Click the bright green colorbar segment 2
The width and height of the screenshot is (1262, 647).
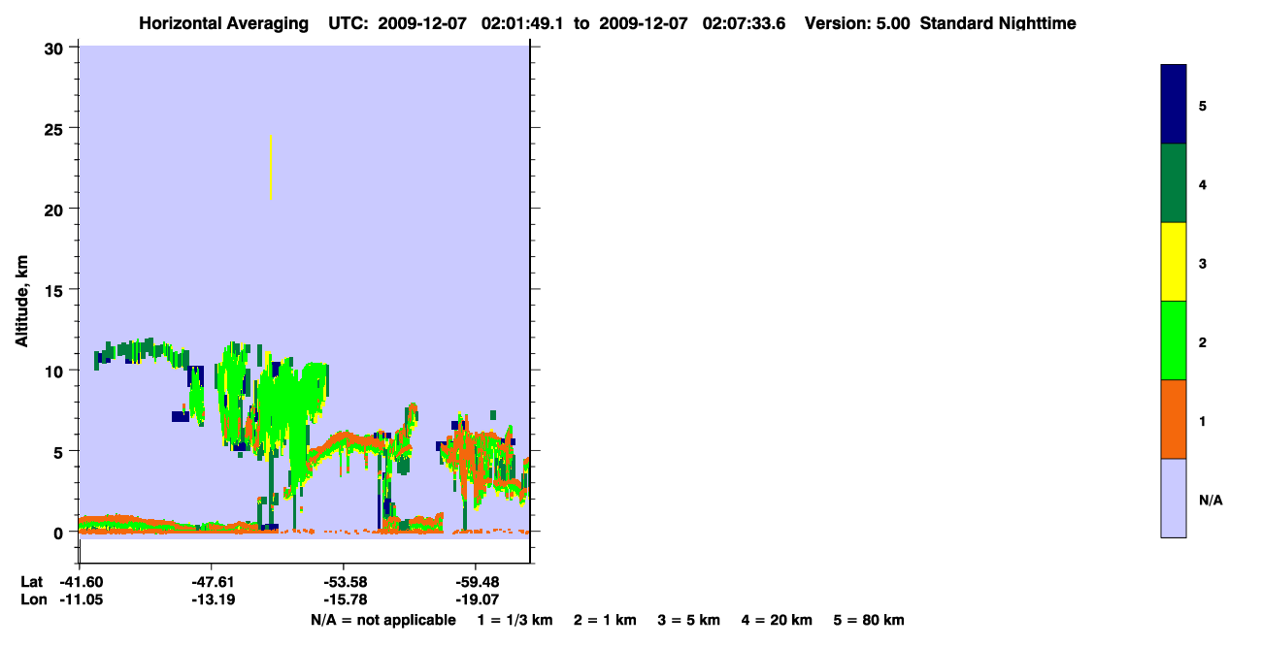click(1174, 340)
